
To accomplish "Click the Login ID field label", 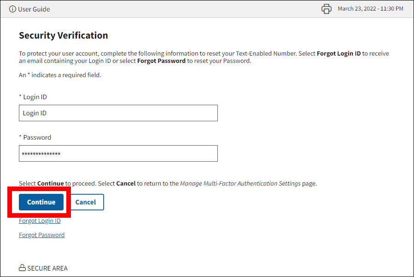I will pyautogui.click(x=33, y=97).
